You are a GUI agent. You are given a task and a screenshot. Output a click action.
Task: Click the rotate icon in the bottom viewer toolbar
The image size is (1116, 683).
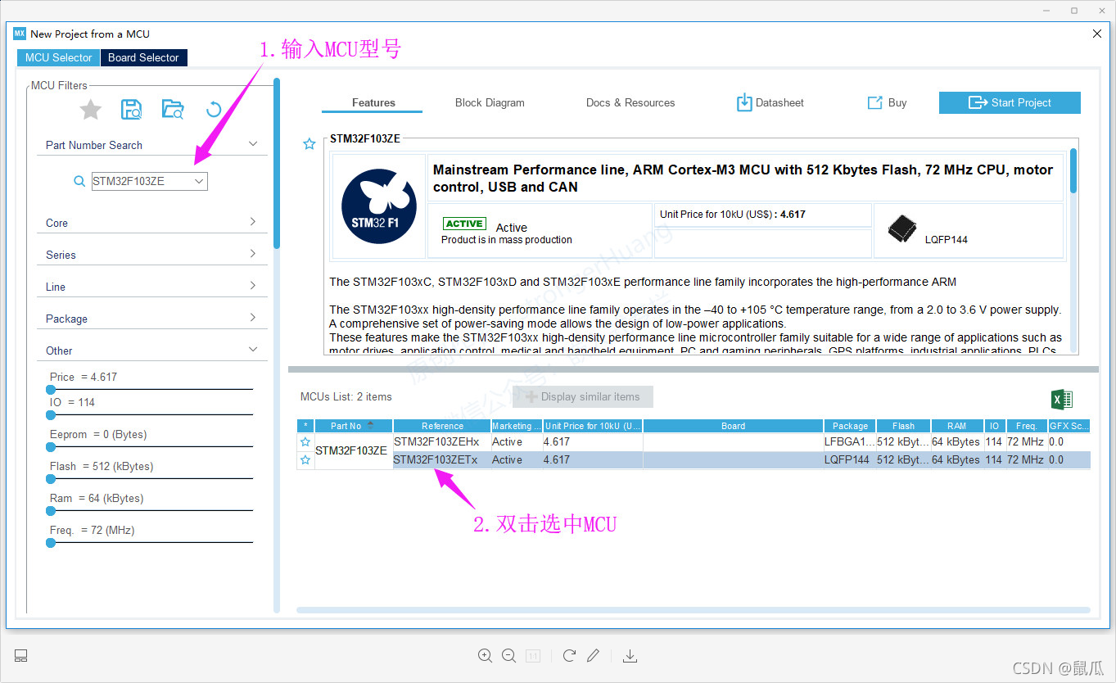569,655
